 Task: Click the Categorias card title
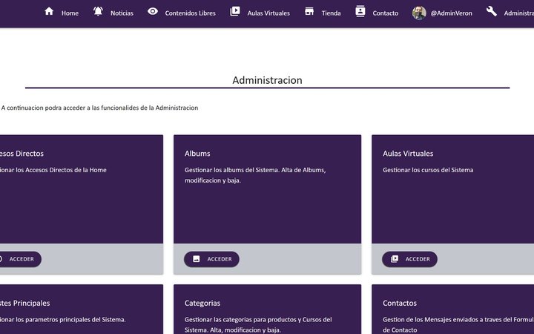pos(202,304)
